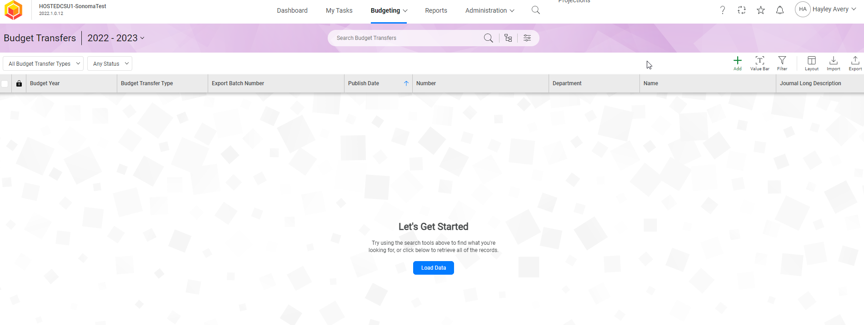864x325 pixels.
Task: Open advanced search settings sliders icon
Action: click(x=527, y=38)
